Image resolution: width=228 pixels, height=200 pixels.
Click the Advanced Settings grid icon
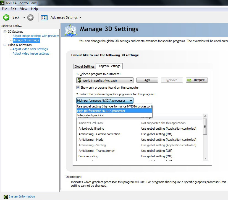(44, 17)
